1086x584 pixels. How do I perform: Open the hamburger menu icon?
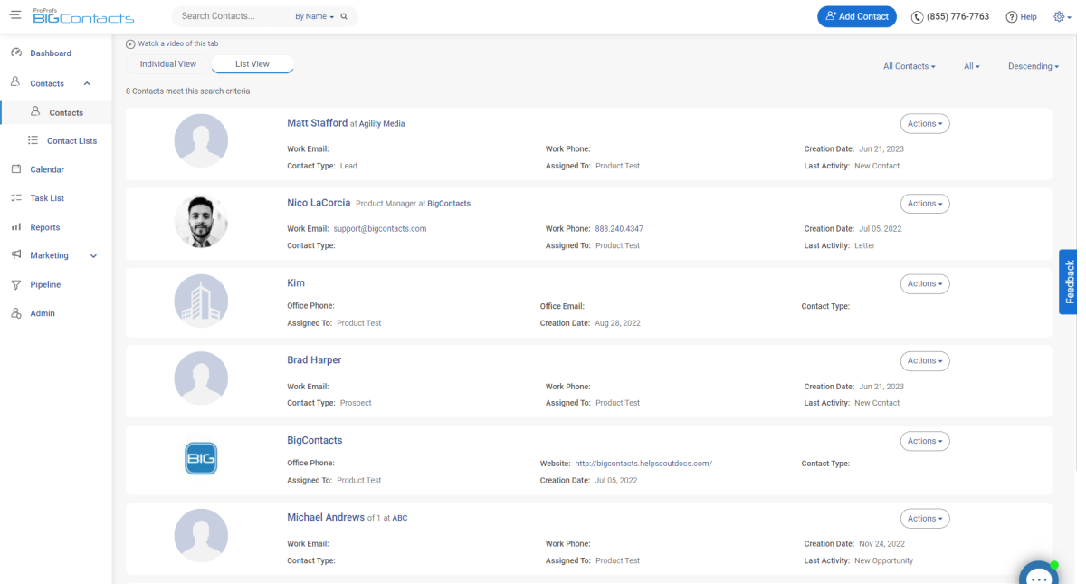pyautogui.click(x=15, y=15)
